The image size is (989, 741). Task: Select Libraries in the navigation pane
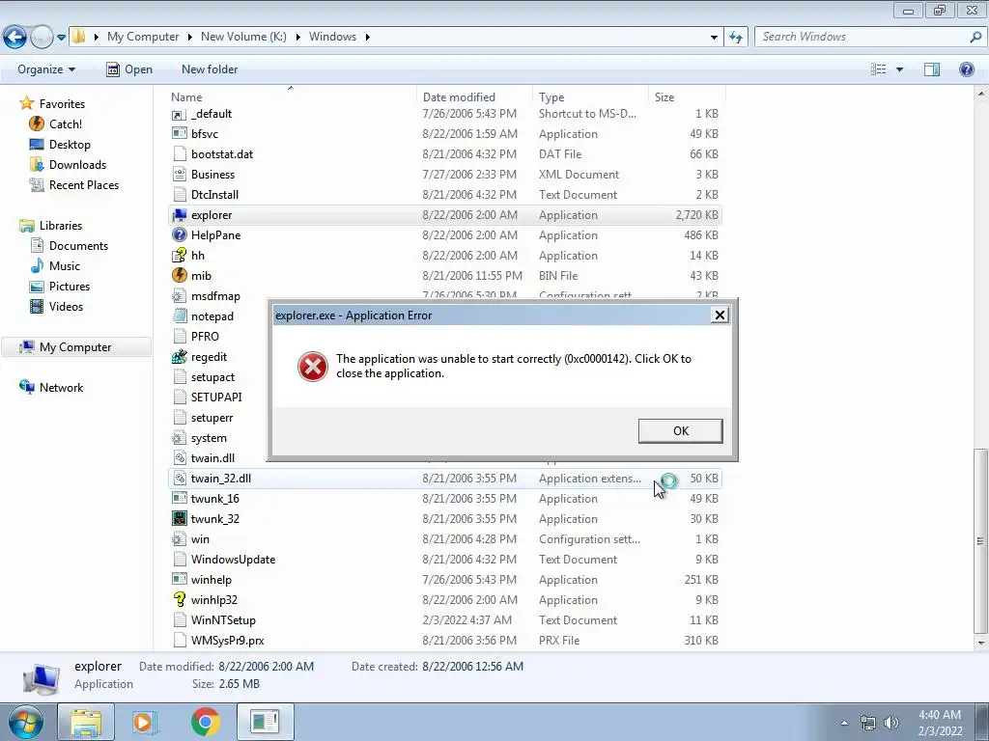61,226
